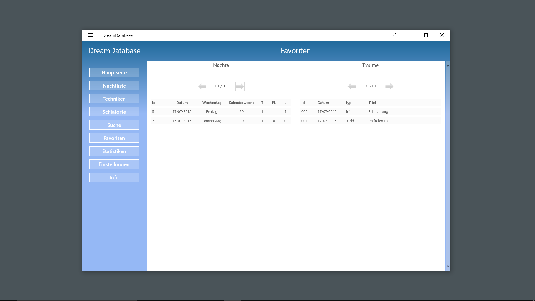
Task: Go to previous page of Nächte list
Action: 202,86
